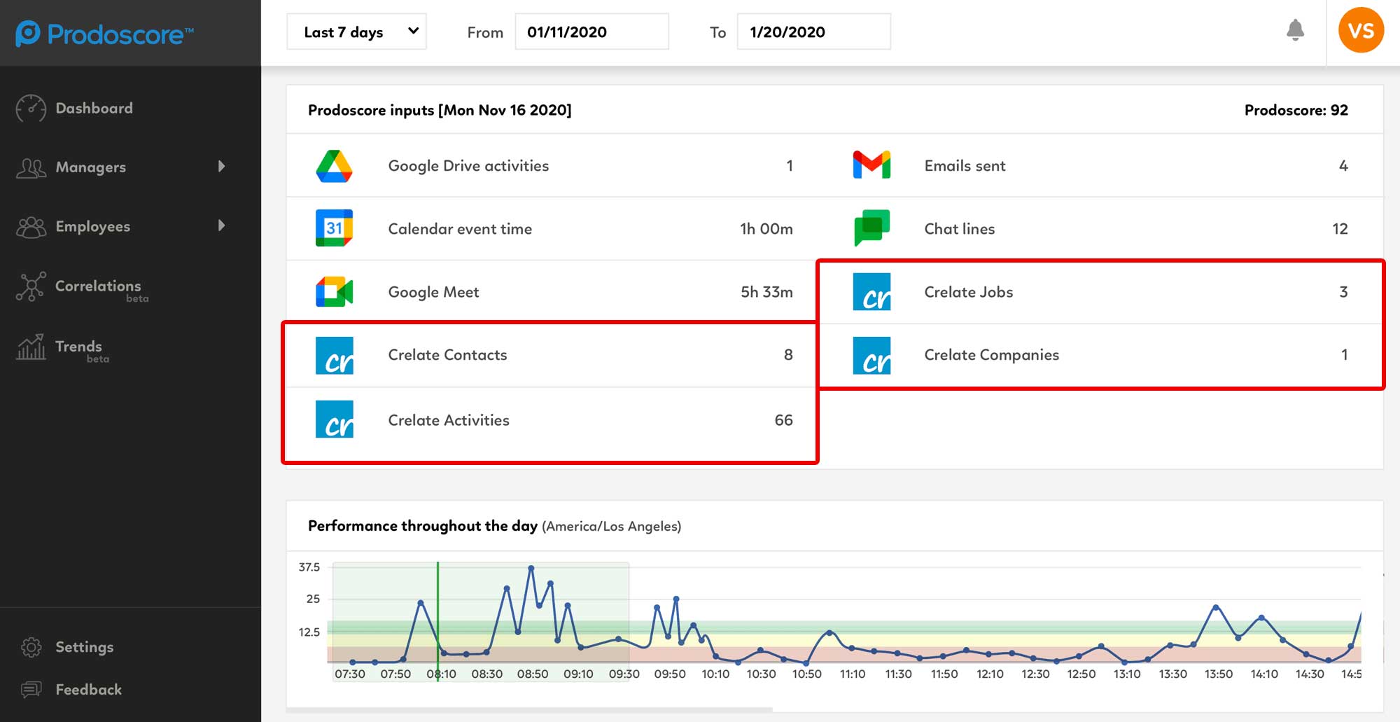Click the Google Meet label
Screen dimensions: 1400x722
tap(433, 292)
